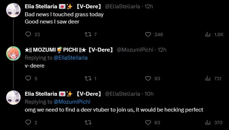Open the 12h timestamp on first tweet
The width and height of the screenshot is (229, 130).
pos(149,6)
